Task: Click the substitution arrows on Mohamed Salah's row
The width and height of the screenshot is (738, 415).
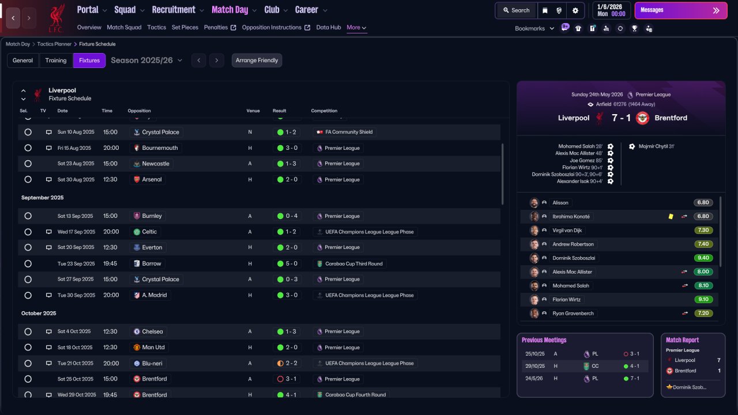Action: coord(684,286)
